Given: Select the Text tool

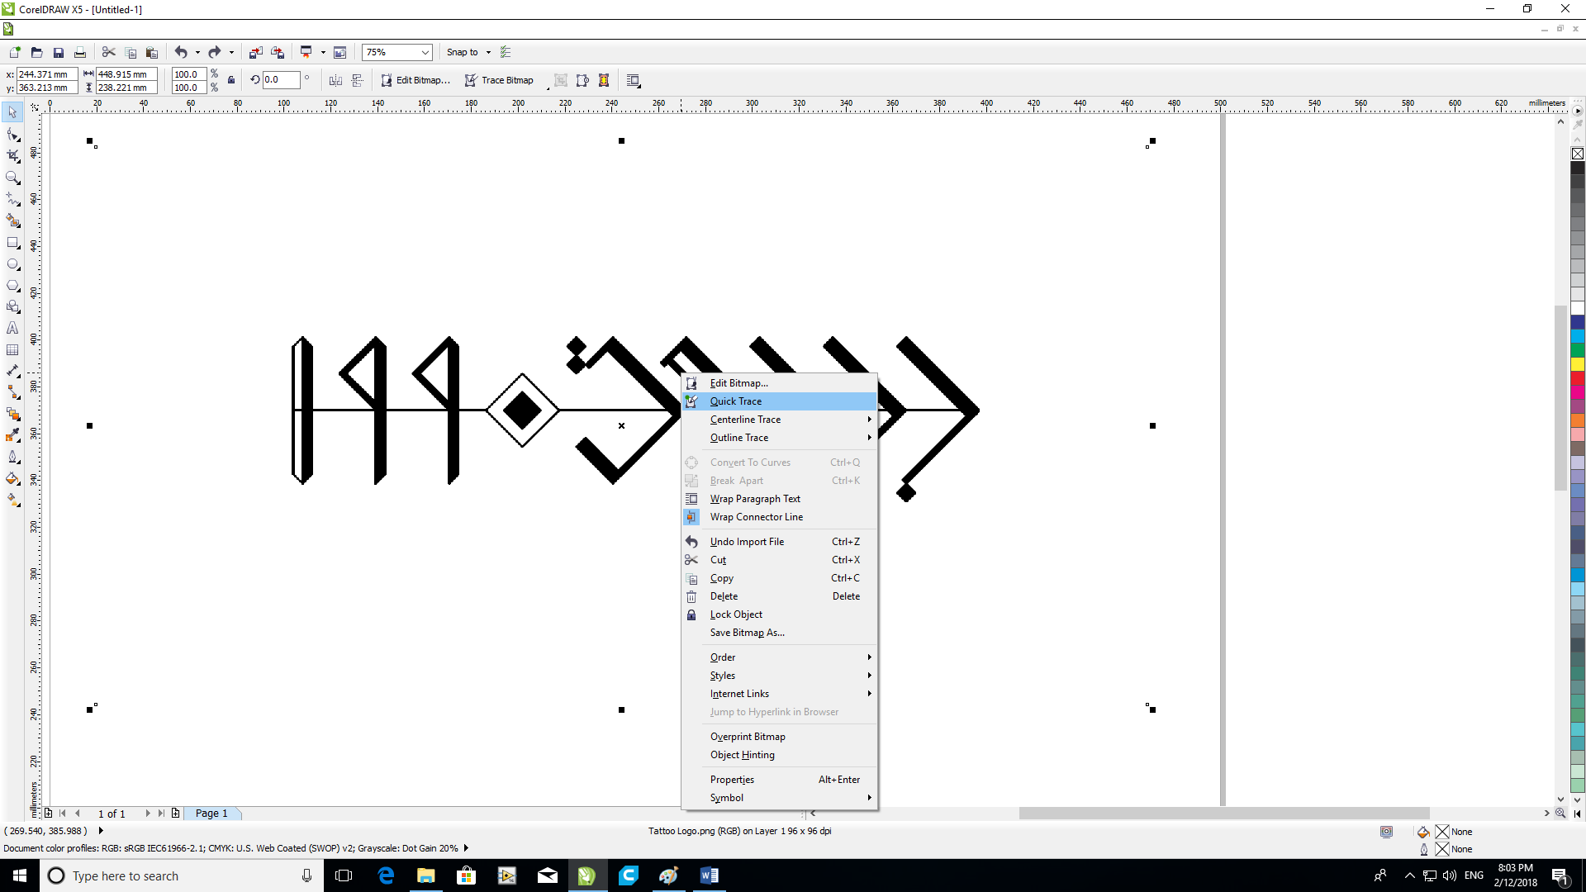Looking at the screenshot, I should (12, 328).
